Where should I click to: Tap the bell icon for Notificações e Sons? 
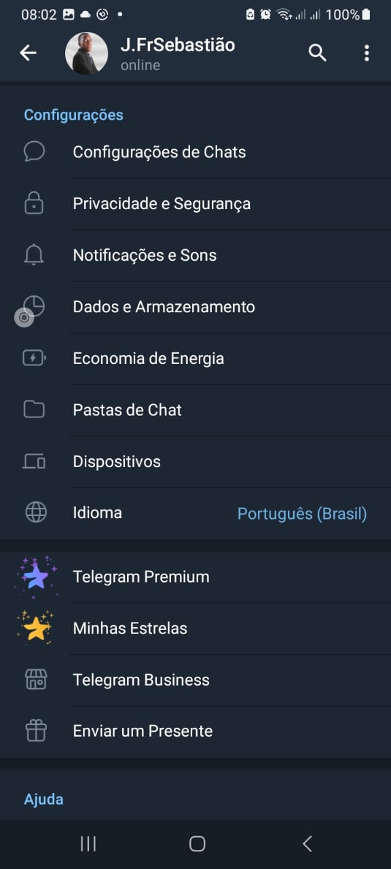coord(34,255)
